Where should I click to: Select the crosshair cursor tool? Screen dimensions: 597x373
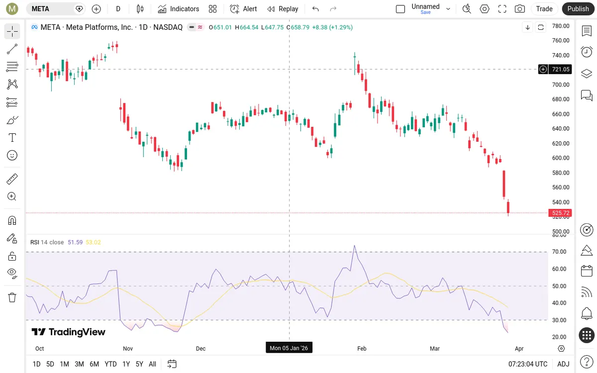[x=12, y=31]
